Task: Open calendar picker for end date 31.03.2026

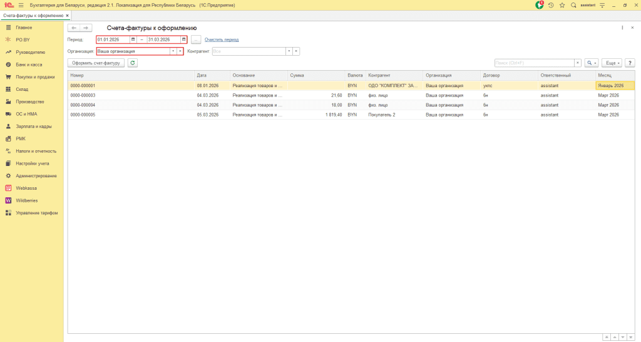Action: pyautogui.click(x=183, y=39)
